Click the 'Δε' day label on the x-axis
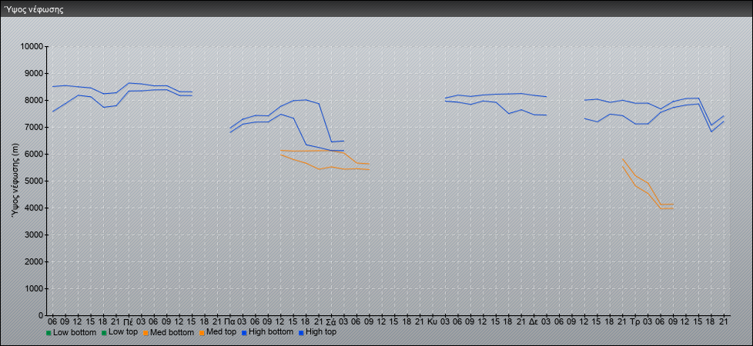This screenshot has height=346, width=753. point(534,321)
